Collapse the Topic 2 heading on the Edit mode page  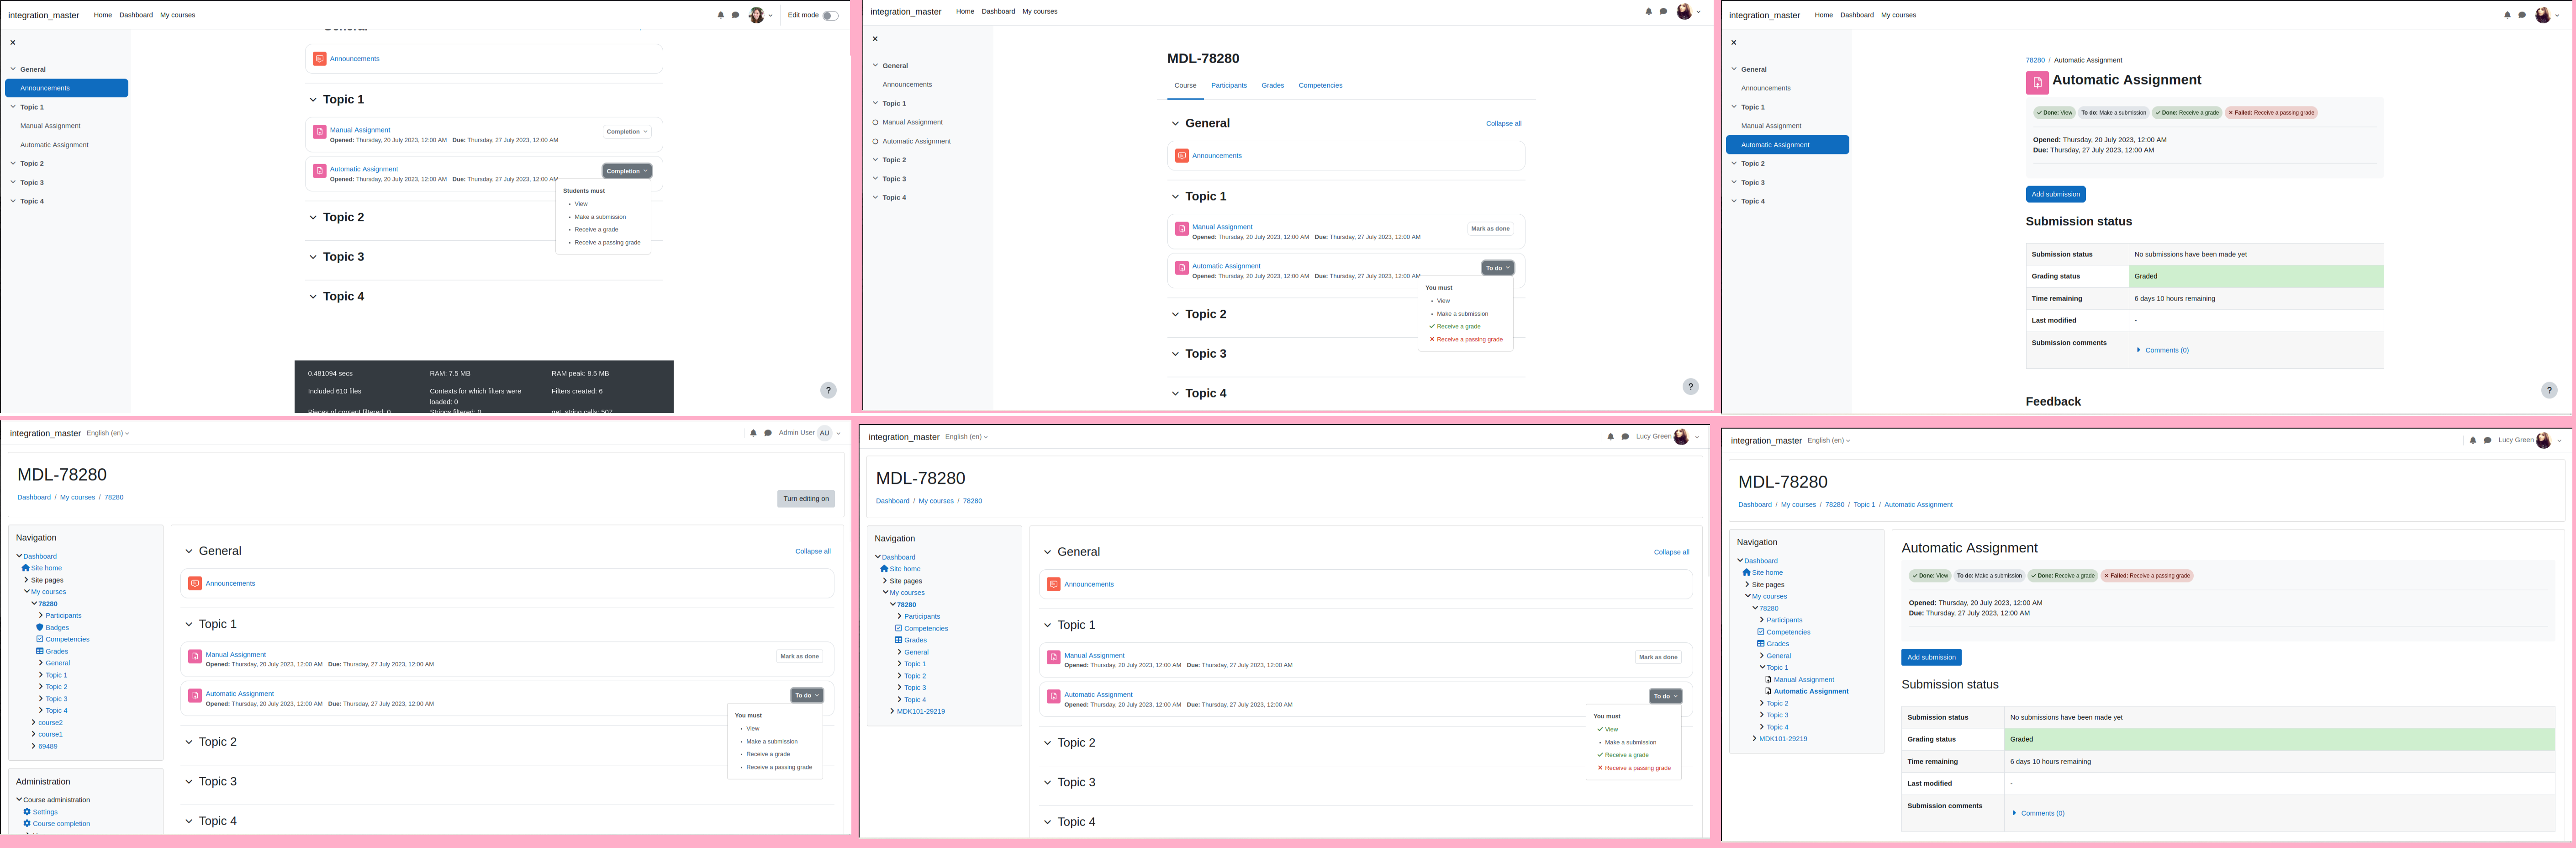(313, 217)
